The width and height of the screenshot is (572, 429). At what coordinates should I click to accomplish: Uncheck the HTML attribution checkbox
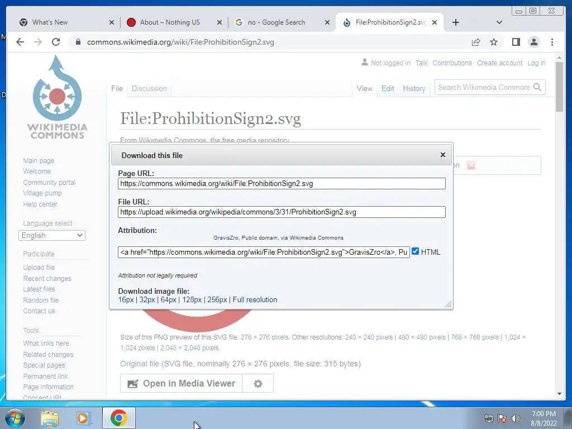(415, 251)
